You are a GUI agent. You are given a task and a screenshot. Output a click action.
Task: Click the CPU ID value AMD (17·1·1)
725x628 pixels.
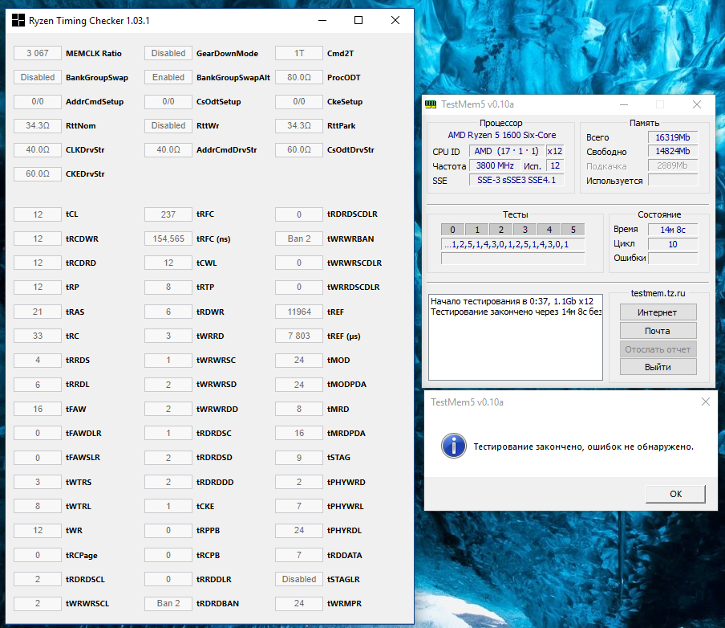[x=506, y=151]
